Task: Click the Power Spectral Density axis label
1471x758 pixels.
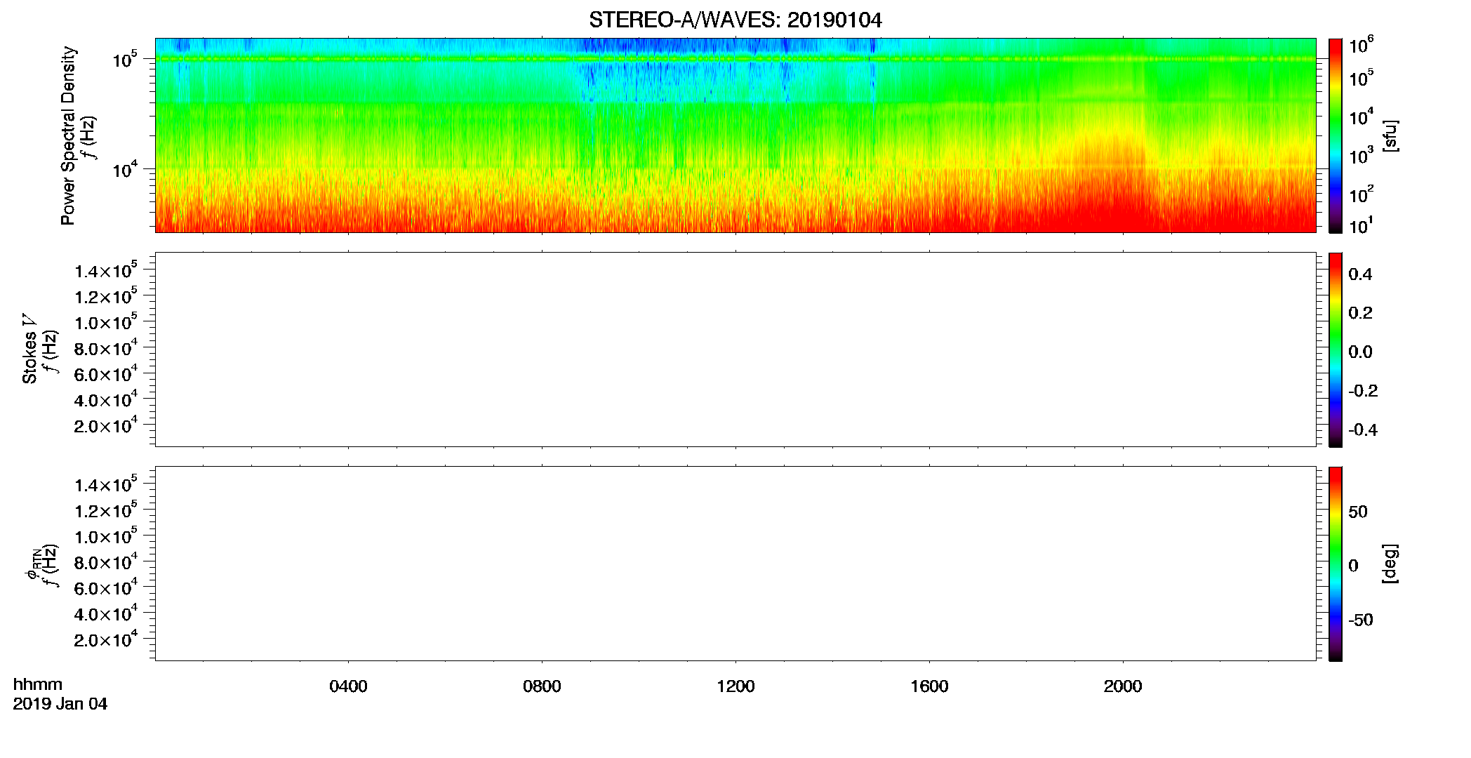Action: coord(68,135)
